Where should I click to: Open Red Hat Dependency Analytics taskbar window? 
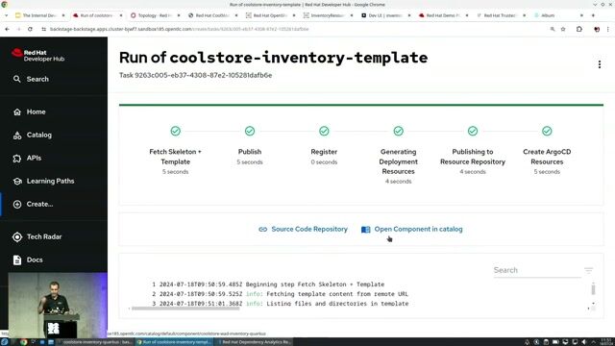[x=254, y=342]
